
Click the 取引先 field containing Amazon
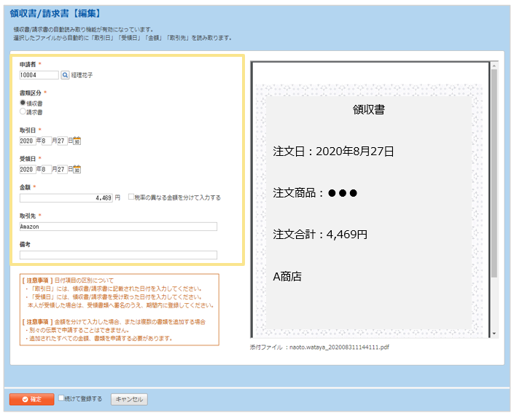click(x=118, y=227)
